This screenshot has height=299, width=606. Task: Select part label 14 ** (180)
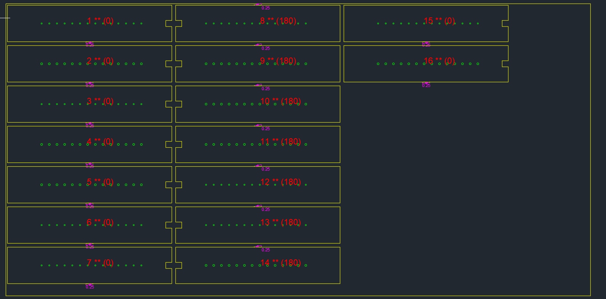pos(280,263)
